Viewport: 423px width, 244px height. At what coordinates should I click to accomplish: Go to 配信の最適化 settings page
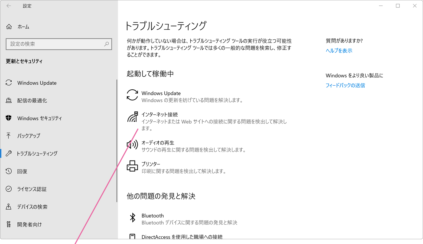[32, 100]
